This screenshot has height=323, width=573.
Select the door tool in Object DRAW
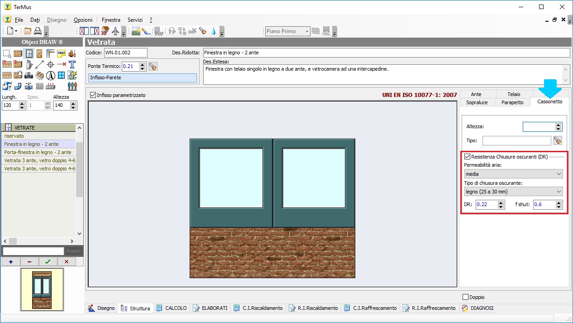click(x=39, y=53)
